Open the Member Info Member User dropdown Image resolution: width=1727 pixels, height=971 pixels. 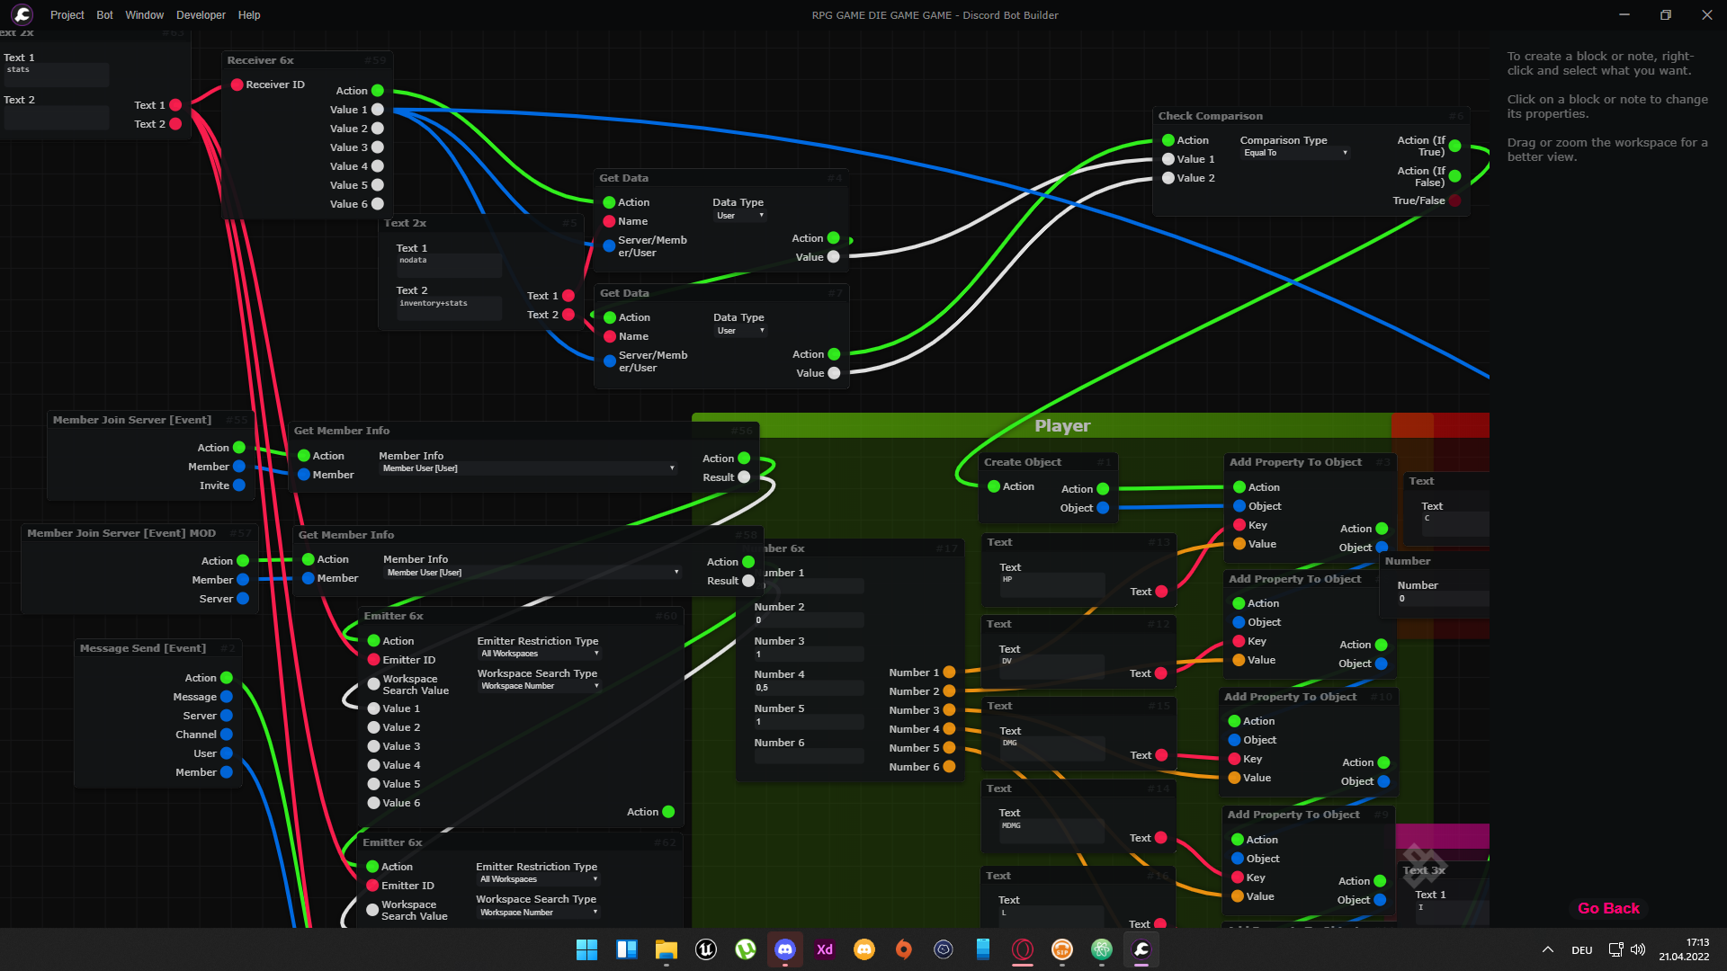[x=528, y=468]
